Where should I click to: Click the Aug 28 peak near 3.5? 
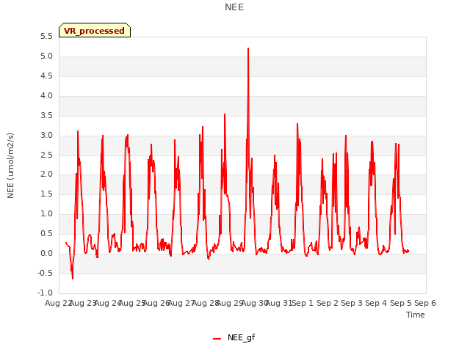tap(225, 114)
